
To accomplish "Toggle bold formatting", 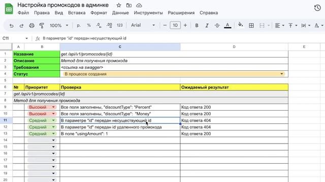I will pyautogui.click(x=197, y=25).
